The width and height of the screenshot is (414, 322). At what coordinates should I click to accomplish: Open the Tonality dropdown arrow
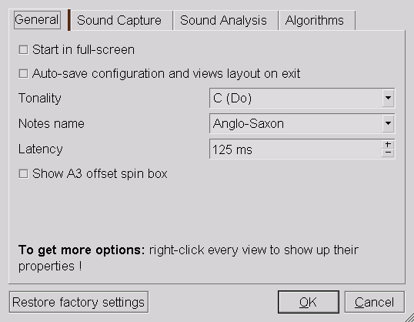(388, 98)
